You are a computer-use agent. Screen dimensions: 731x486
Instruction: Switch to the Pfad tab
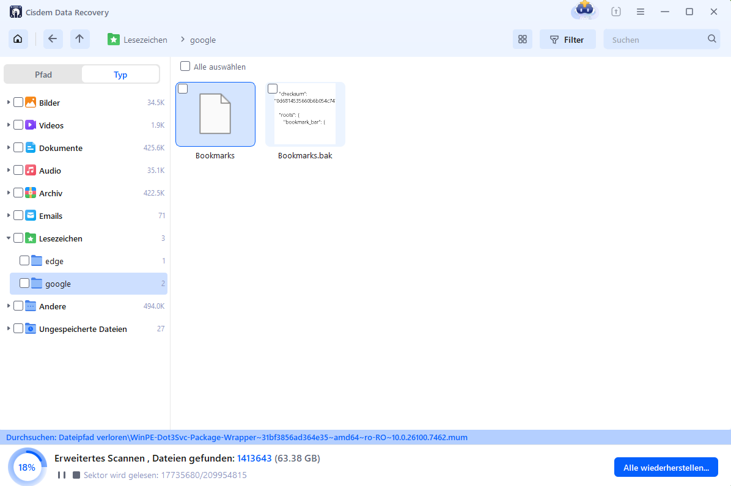pos(43,74)
